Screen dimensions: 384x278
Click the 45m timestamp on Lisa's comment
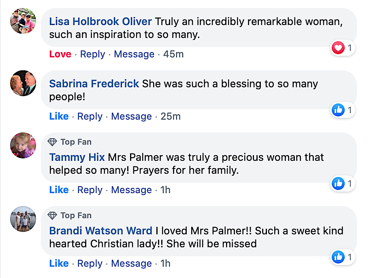click(173, 54)
